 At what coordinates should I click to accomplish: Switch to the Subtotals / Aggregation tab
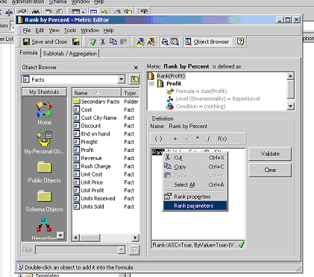point(70,54)
